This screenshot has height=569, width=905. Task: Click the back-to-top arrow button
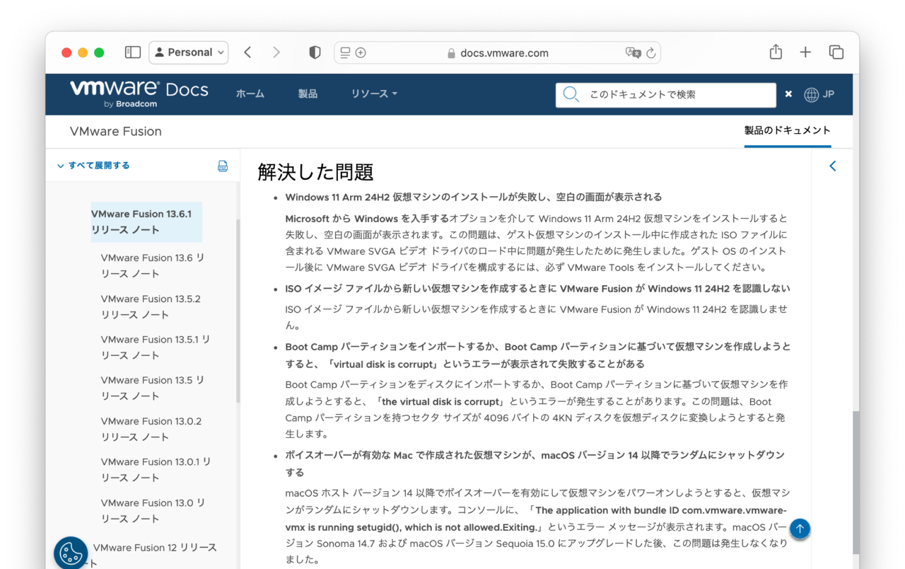click(800, 529)
